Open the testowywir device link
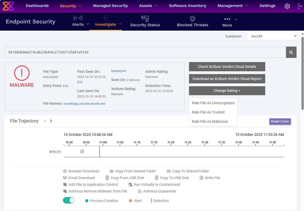Screen dimensions: 304x211 (x=119, y=71)
